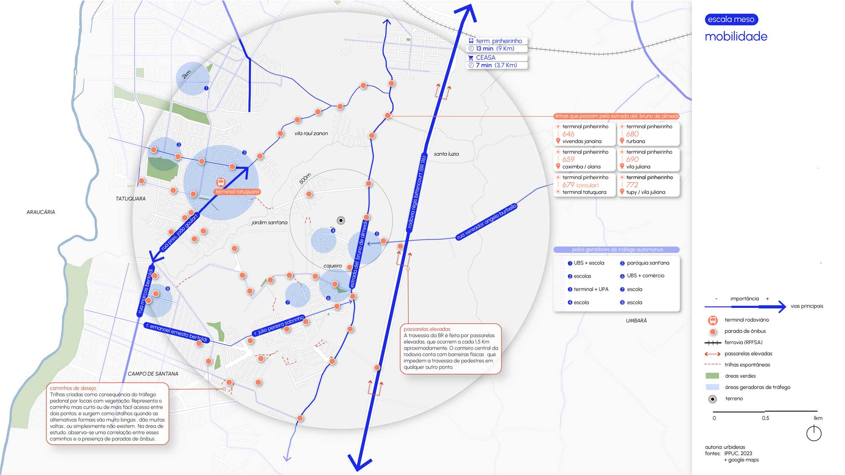Image resolution: width=845 pixels, height=475 pixels.
Task: Click the terminal rodoviário legend icon
Action: (x=713, y=320)
